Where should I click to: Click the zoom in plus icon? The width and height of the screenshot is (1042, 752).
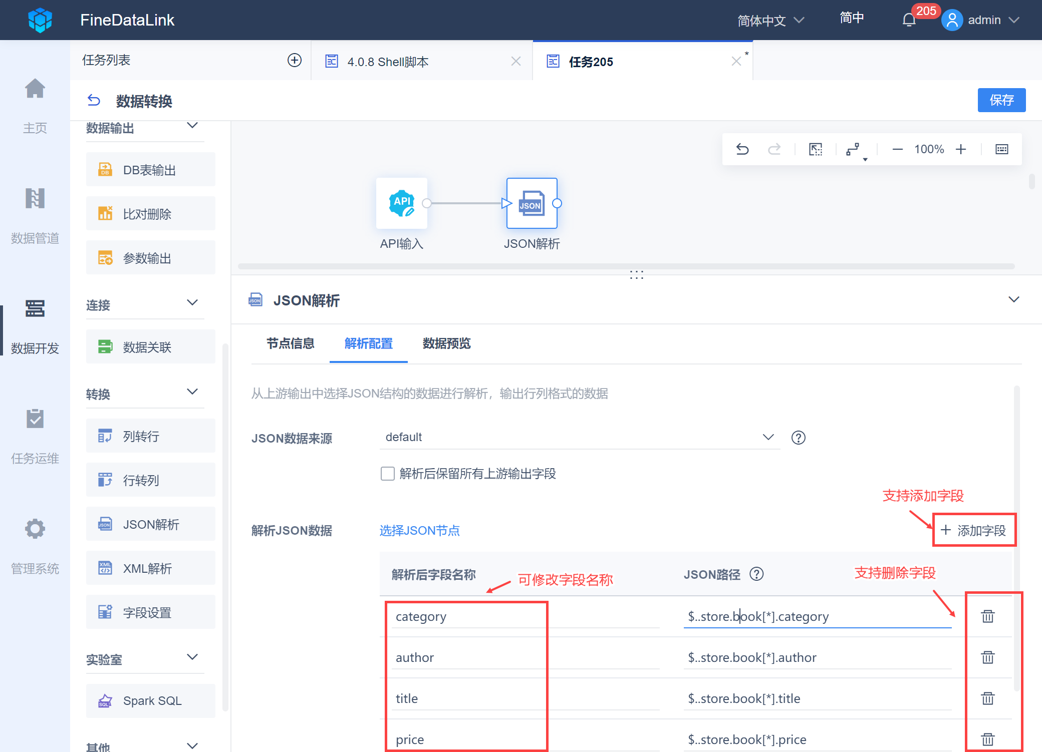(x=961, y=149)
